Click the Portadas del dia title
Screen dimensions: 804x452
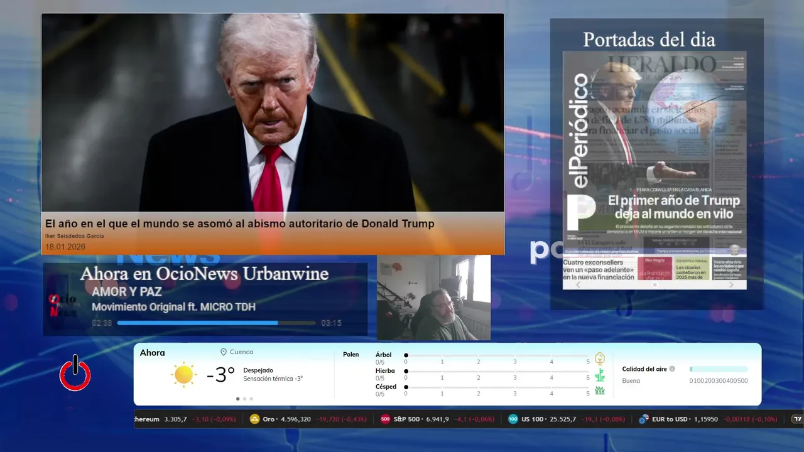tap(649, 40)
